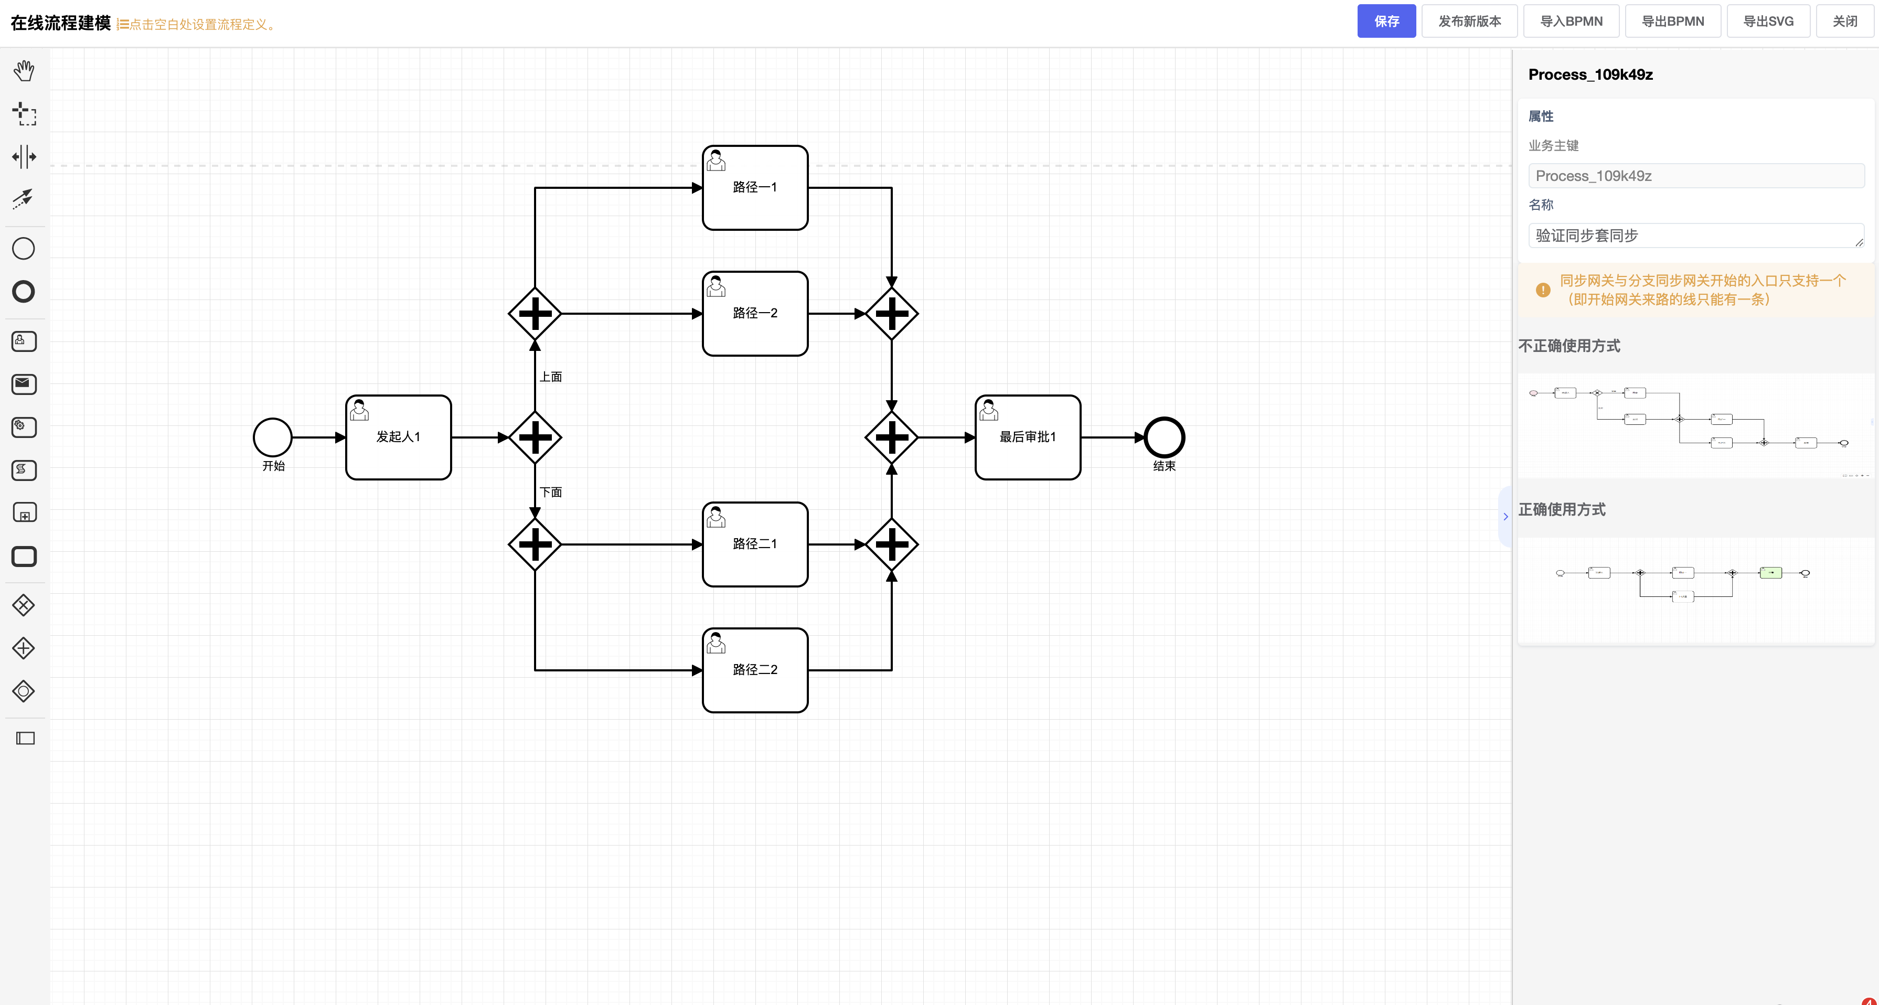Pick send task in palette
Screen dimensions: 1879x1005
click(24, 384)
